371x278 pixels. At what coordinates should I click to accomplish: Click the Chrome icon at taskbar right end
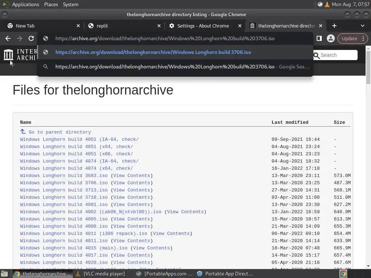point(343,274)
